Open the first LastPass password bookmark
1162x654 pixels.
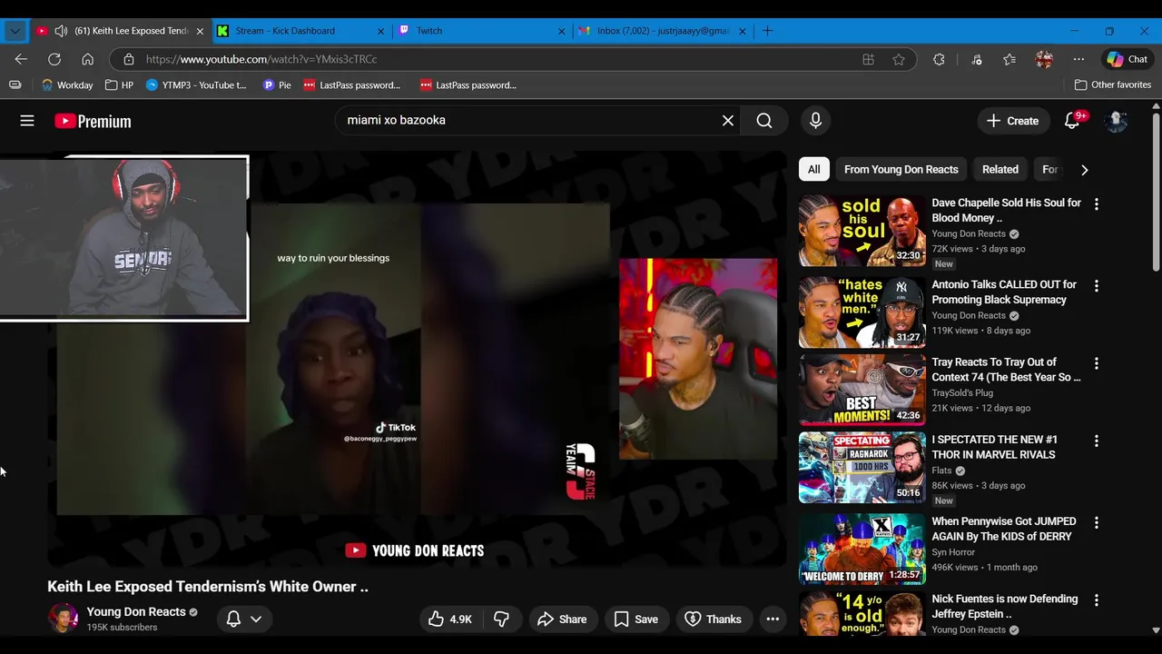coord(351,85)
